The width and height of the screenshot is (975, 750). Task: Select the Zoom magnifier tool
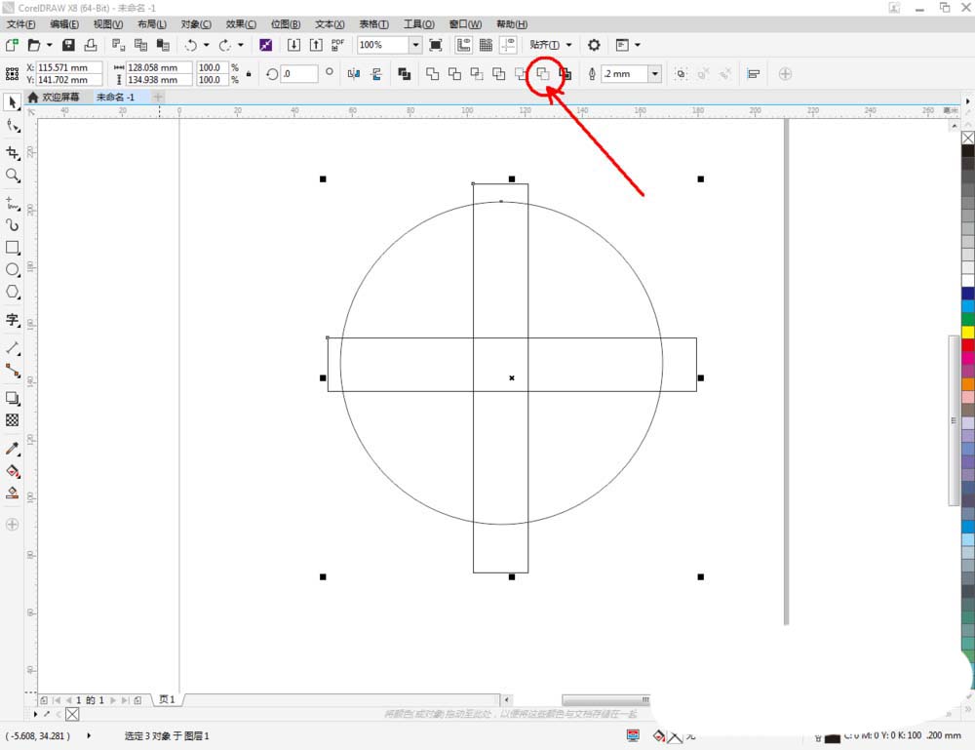coord(13,176)
